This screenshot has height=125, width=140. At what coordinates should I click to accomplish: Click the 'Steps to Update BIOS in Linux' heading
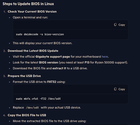(28, 4)
